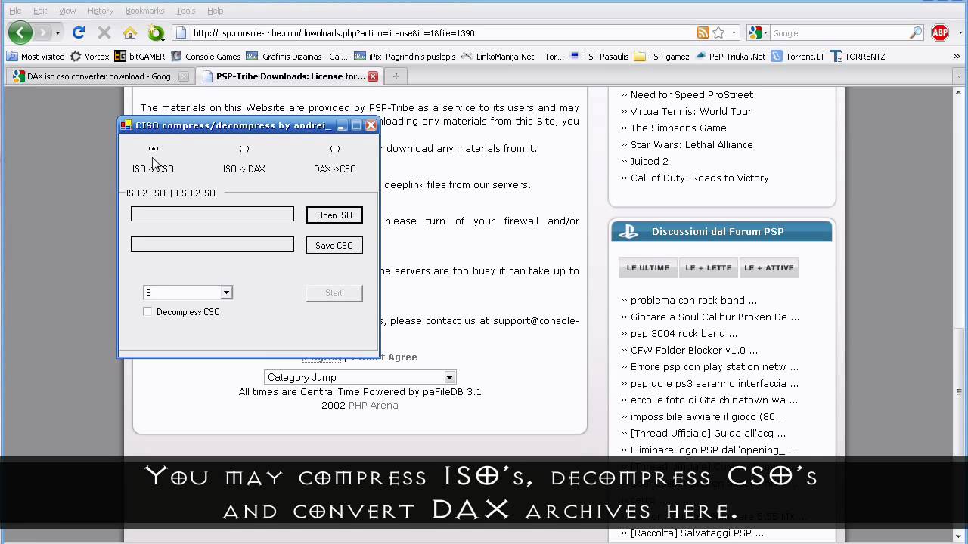Image resolution: width=968 pixels, height=544 pixels.
Task: Open the CFW Folder Blocker v1.0 thread
Action: point(694,350)
